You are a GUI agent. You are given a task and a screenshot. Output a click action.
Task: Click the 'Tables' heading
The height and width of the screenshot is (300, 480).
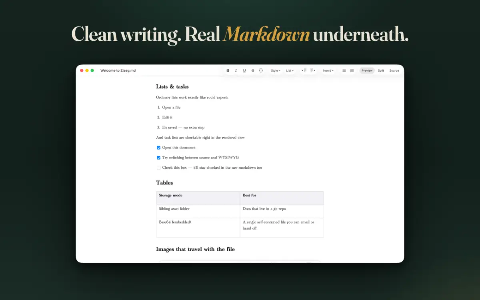pyautogui.click(x=164, y=183)
